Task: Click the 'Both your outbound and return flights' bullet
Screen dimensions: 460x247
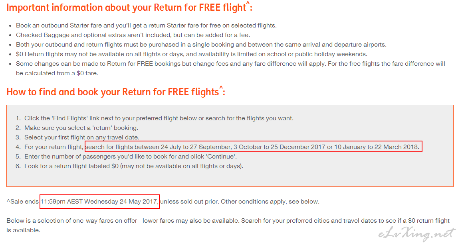Action: click(201, 45)
